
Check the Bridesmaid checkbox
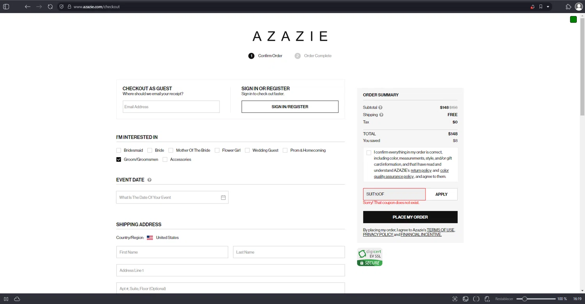click(x=119, y=150)
